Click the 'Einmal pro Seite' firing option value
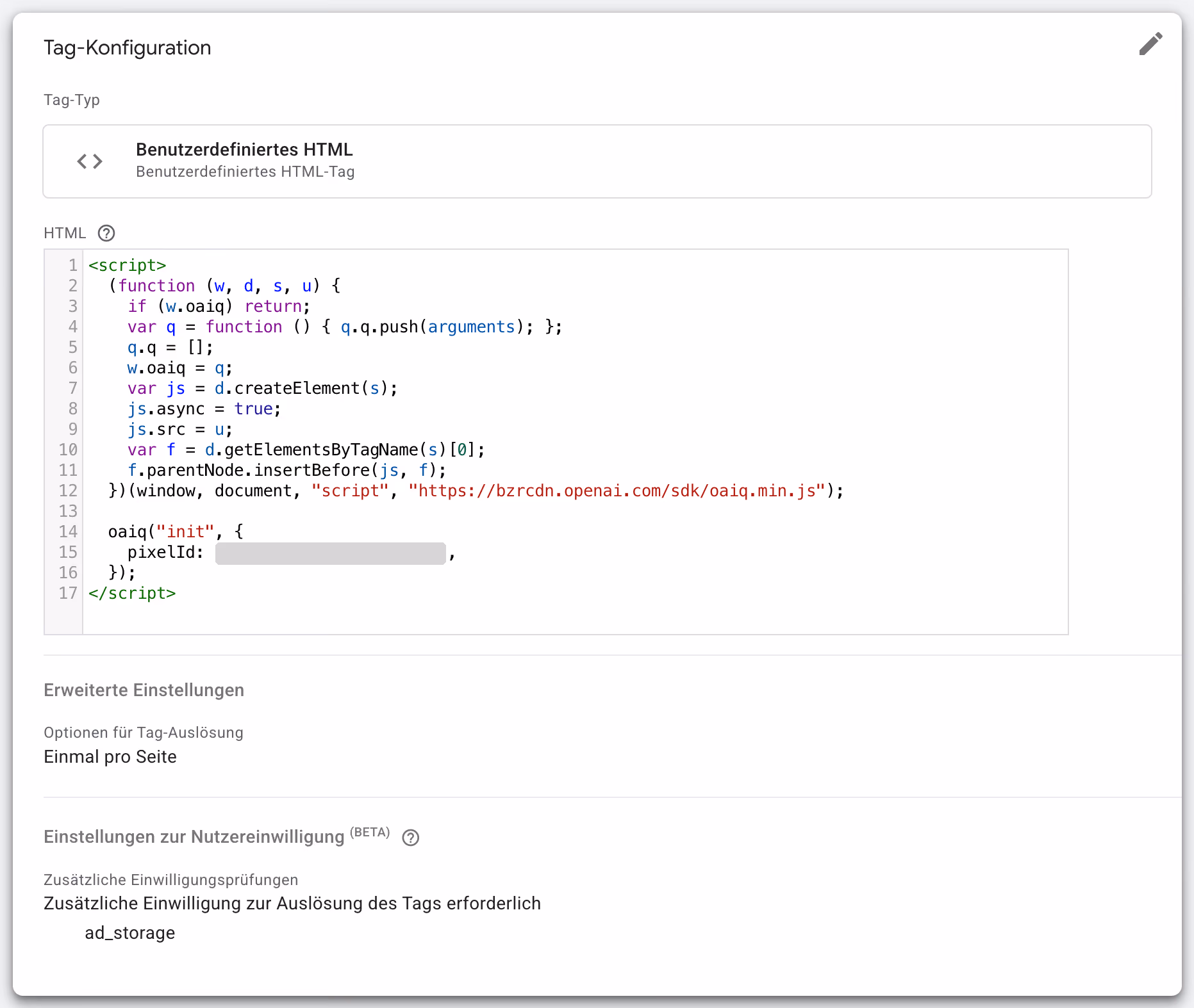The height and width of the screenshot is (1008, 1194). pyautogui.click(x=110, y=757)
